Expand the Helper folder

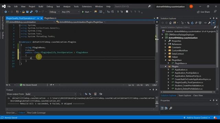pos(165,57)
